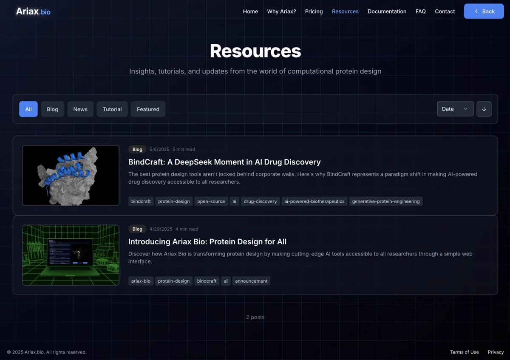Click the BindCraft post description text
Image resolution: width=510 pixels, height=360 pixels.
303,178
